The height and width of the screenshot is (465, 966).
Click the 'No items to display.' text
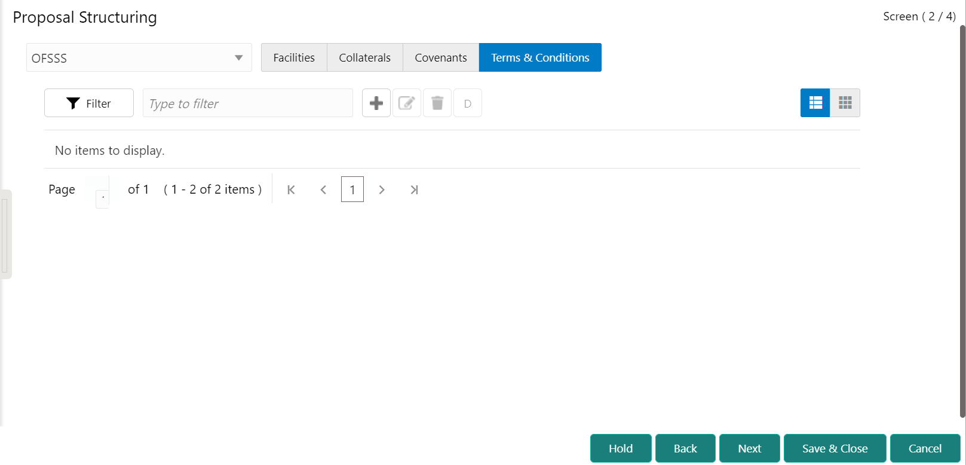(110, 151)
